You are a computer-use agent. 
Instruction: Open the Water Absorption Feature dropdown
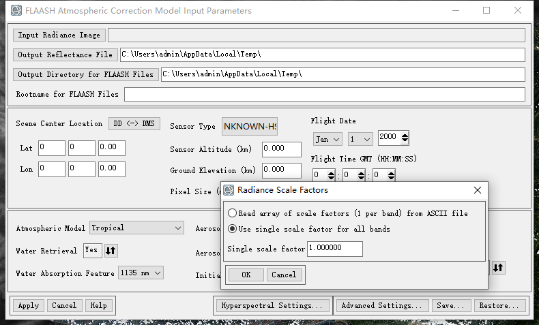click(x=141, y=273)
